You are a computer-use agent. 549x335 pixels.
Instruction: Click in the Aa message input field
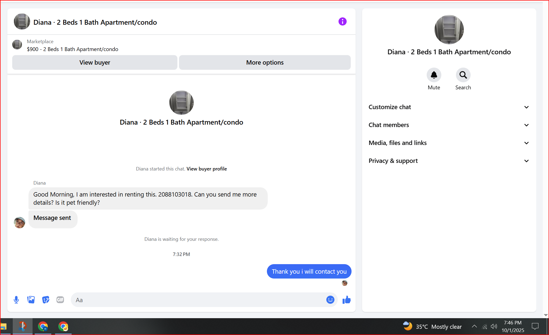pos(199,300)
